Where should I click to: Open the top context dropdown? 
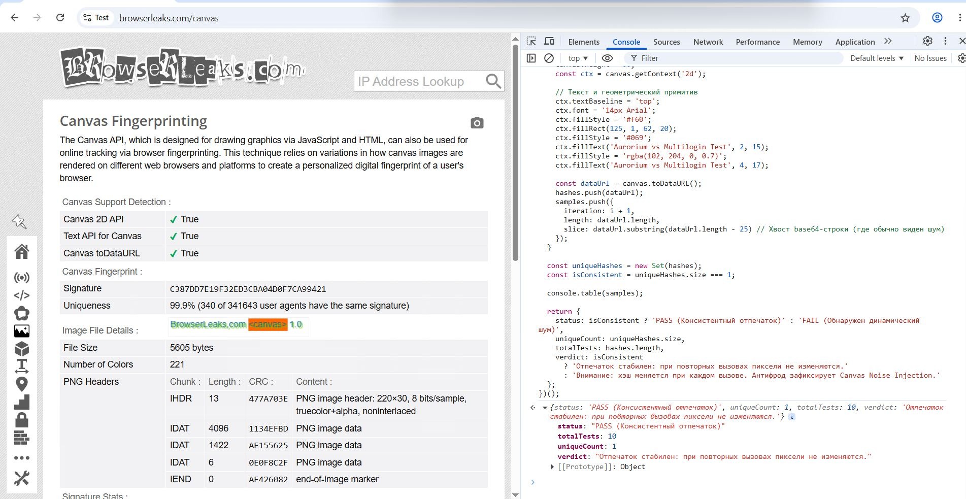[x=578, y=58]
